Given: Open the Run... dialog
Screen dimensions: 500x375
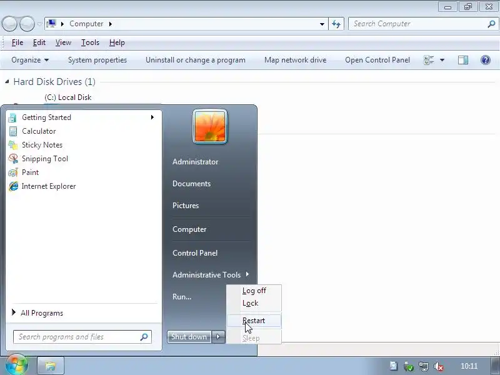Looking at the screenshot, I should (x=182, y=296).
